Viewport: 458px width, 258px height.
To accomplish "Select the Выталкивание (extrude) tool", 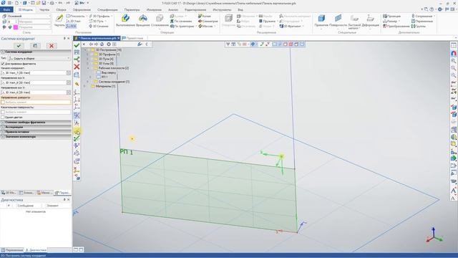I will coord(125,21).
